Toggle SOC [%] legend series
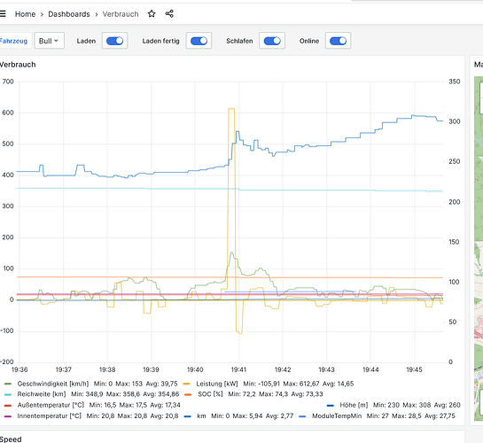The height and width of the screenshot is (443, 483). point(210,394)
